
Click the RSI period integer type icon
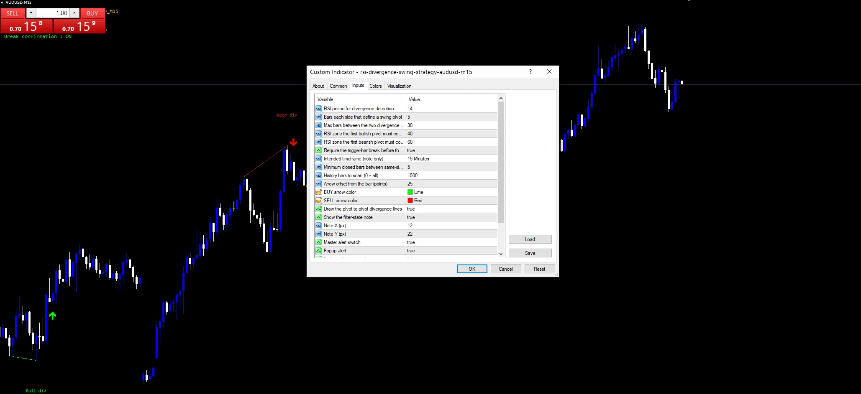[319, 109]
